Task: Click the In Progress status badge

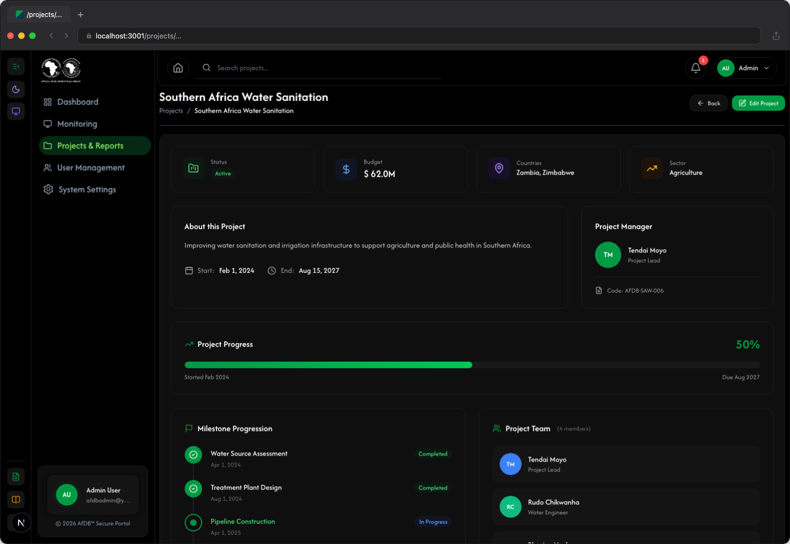Action: [433, 522]
